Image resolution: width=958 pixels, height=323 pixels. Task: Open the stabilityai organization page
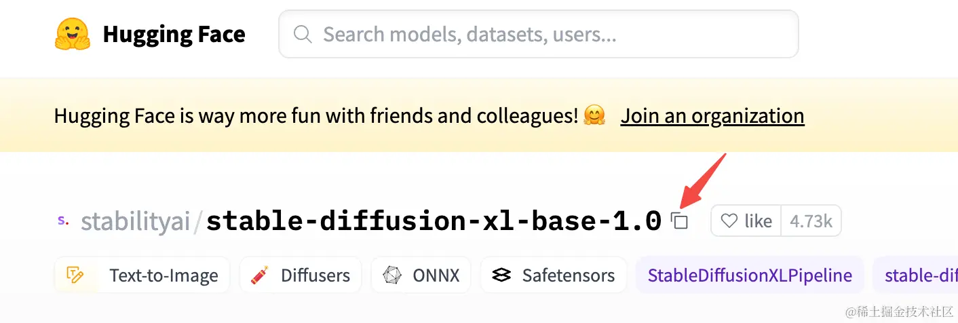pyautogui.click(x=135, y=221)
